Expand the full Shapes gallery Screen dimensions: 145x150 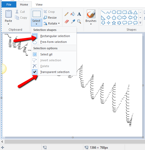click(x=140, y=23)
